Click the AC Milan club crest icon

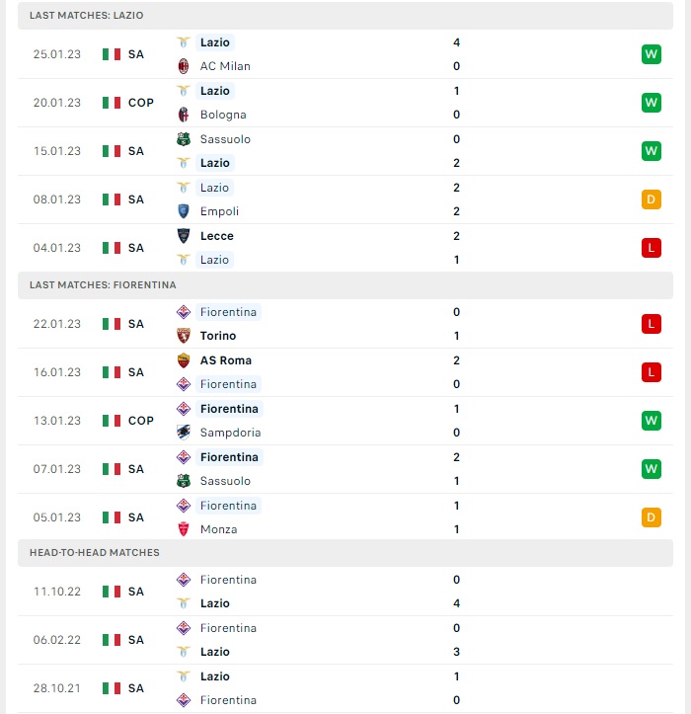click(x=184, y=66)
